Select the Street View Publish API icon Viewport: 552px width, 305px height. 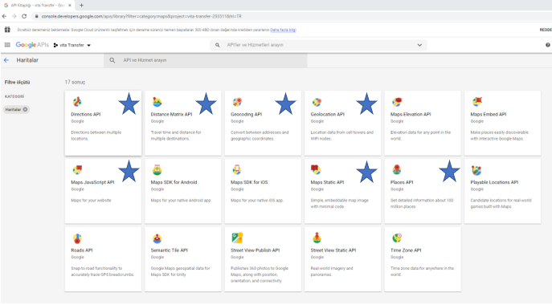click(x=237, y=238)
